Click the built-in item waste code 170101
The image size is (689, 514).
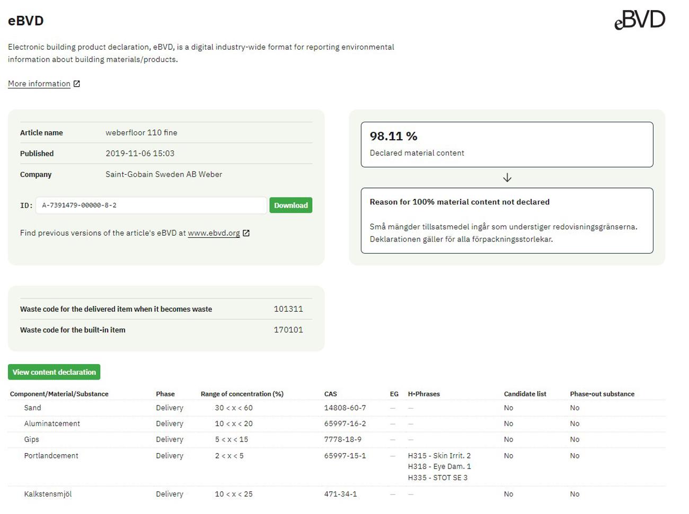coord(288,330)
